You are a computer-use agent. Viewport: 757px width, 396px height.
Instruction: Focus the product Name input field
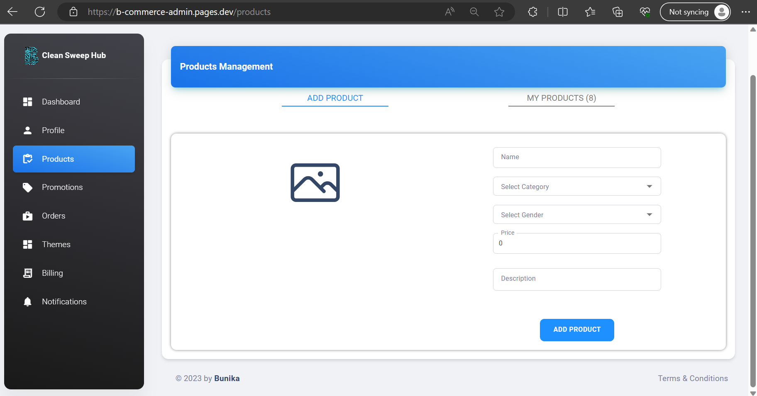coord(576,158)
